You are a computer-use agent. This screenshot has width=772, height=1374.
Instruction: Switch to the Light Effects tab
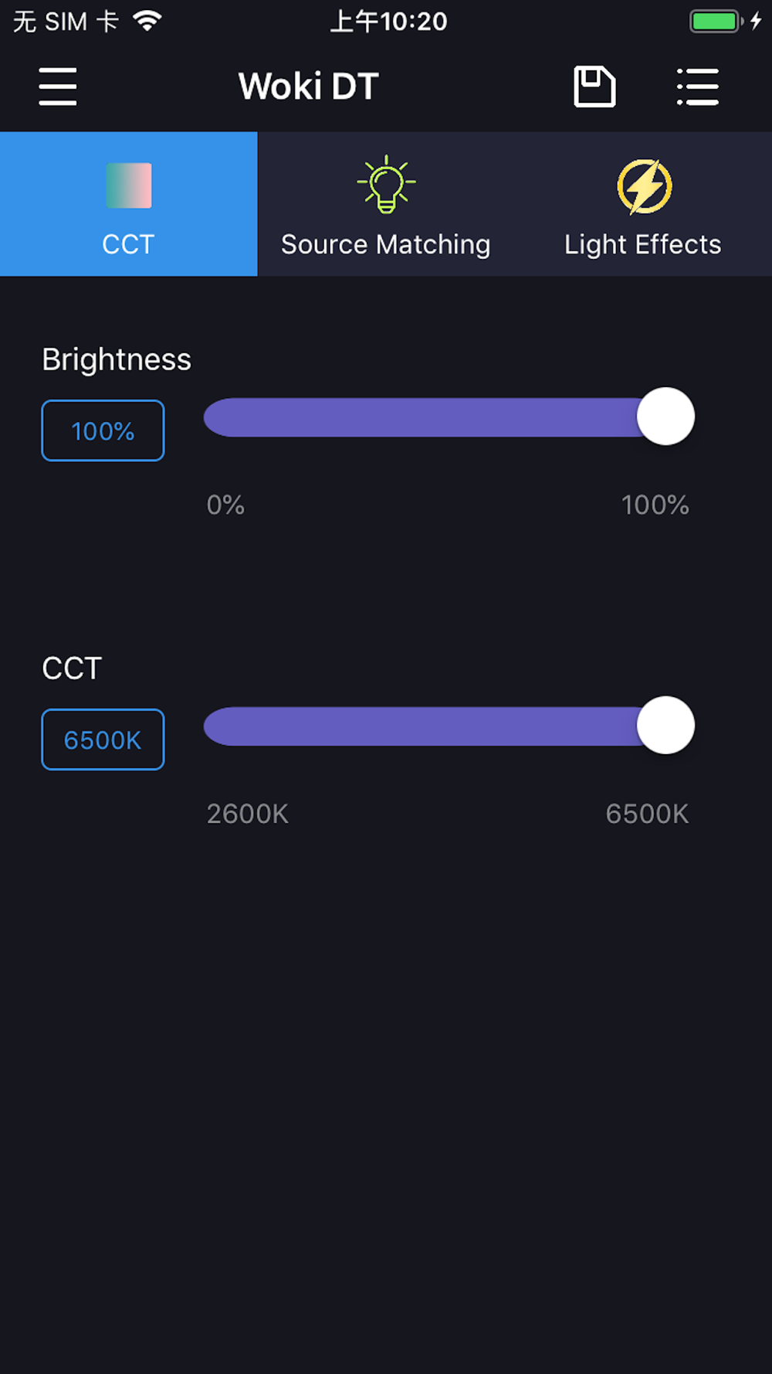[x=642, y=244]
